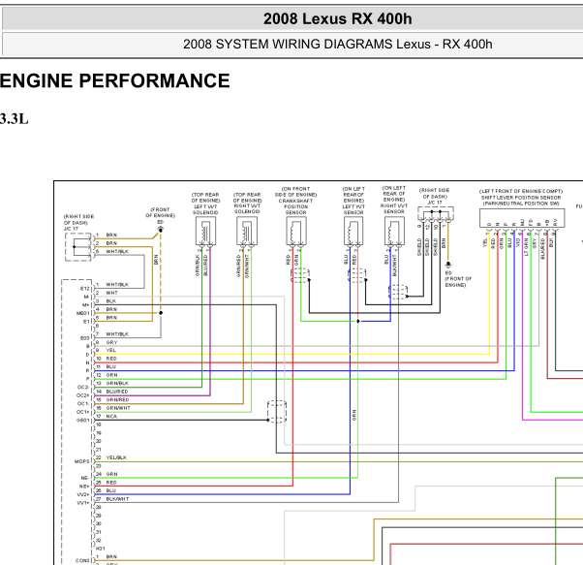Click the "CRANKSHAFT POSITION SENSOR" label text

[295, 206]
